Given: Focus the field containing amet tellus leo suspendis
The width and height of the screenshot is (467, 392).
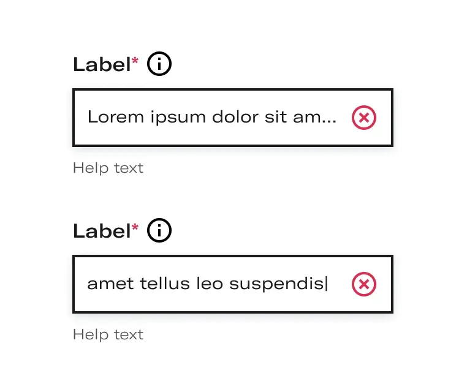Looking at the screenshot, I should (x=233, y=284).
